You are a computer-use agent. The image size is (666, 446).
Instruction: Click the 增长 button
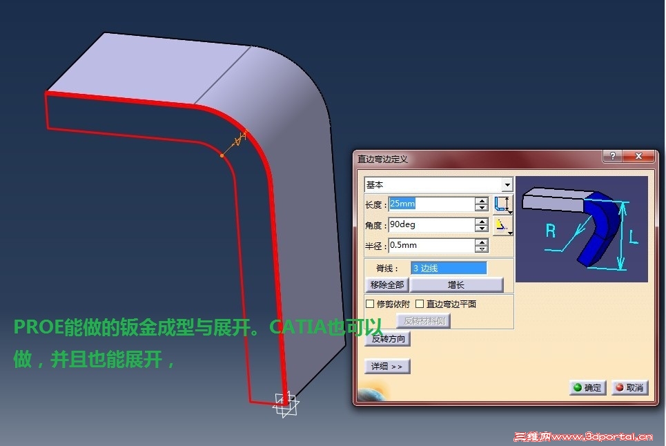[x=456, y=284]
